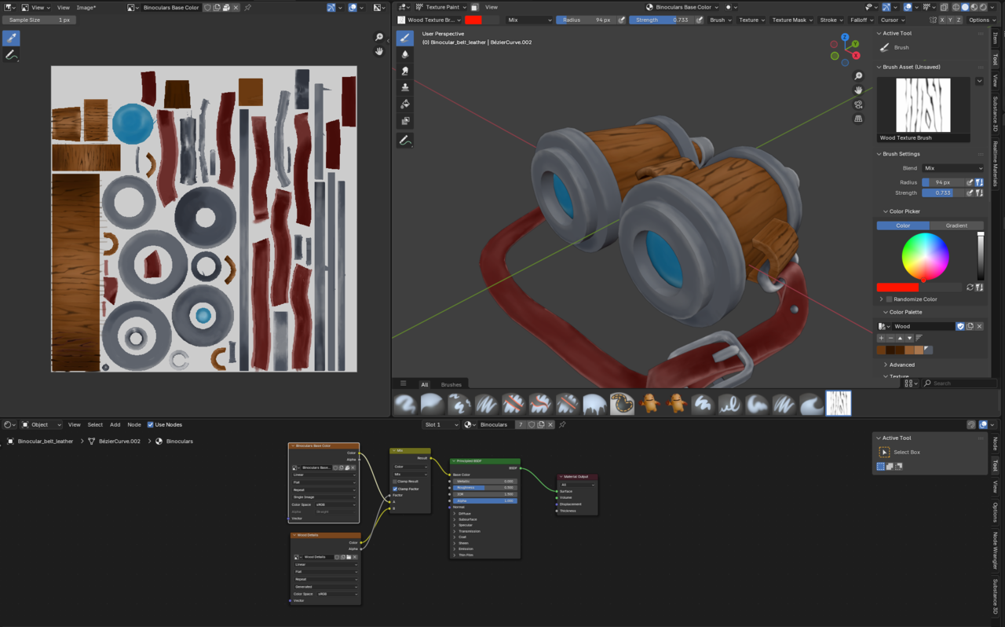1005x627 pixels.
Task: Click the Strength slider in the top header
Action: (x=660, y=20)
